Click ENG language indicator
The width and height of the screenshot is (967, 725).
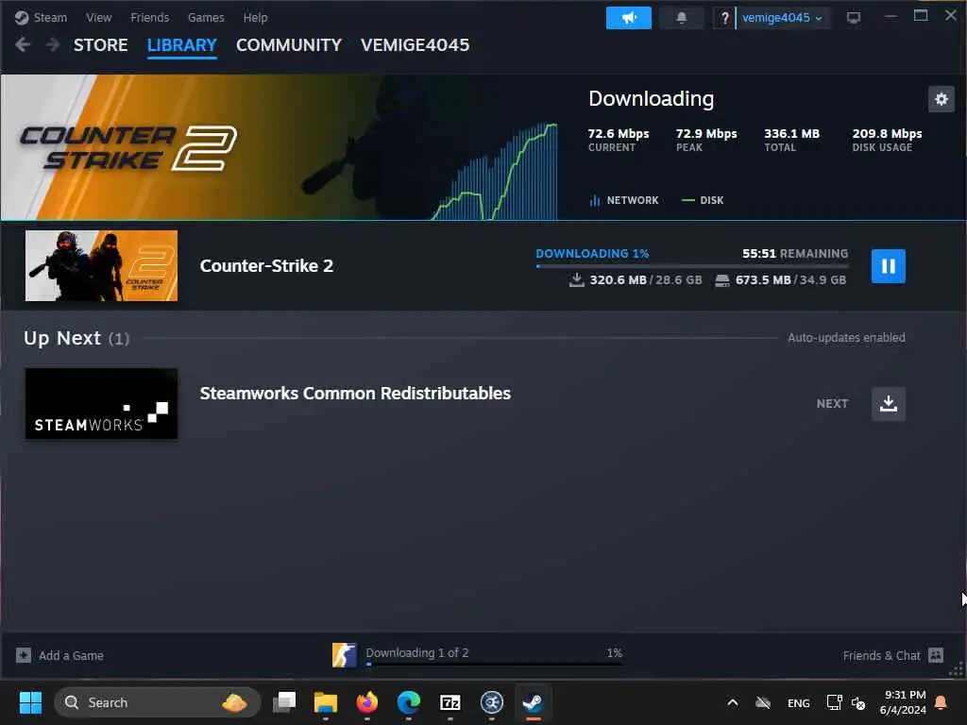799,702
